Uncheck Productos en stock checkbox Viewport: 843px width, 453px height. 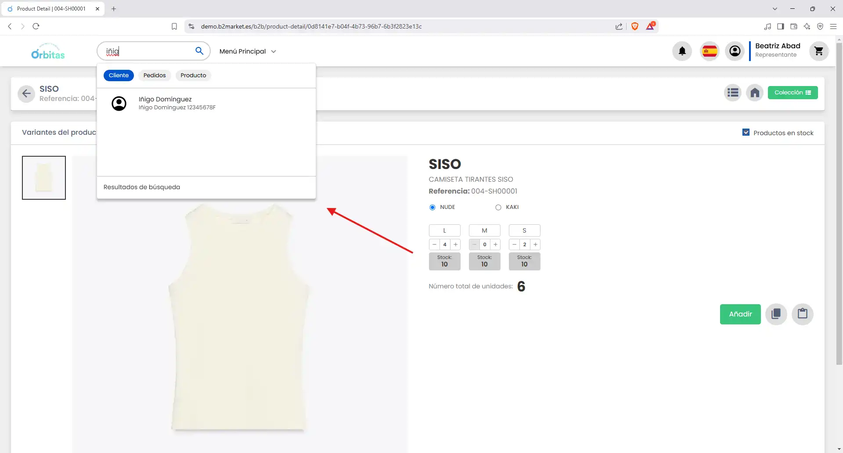tap(746, 133)
